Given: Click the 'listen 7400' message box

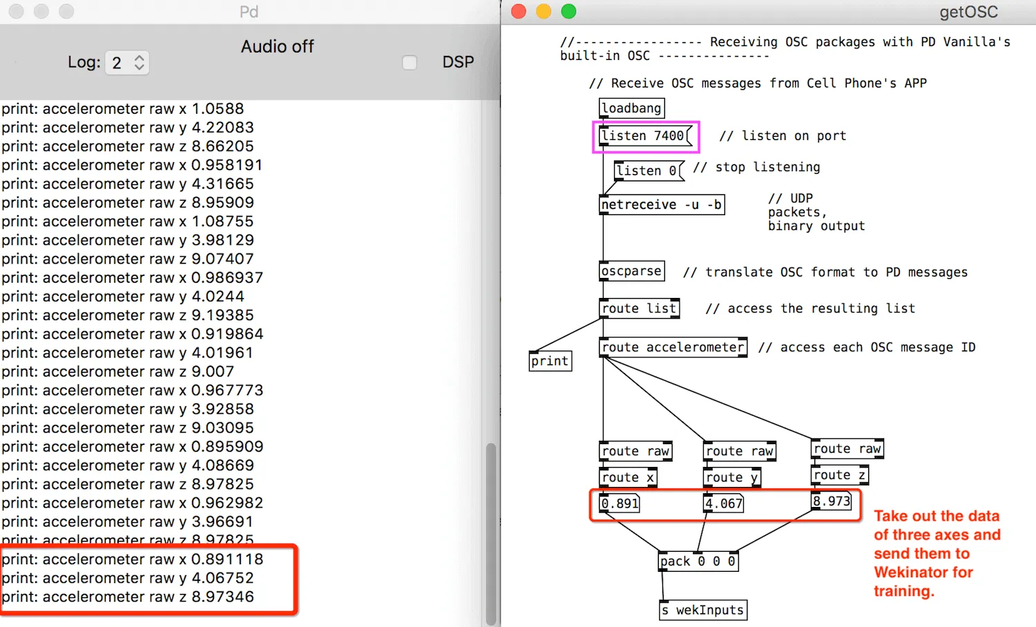Looking at the screenshot, I should pyautogui.click(x=645, y=136).
